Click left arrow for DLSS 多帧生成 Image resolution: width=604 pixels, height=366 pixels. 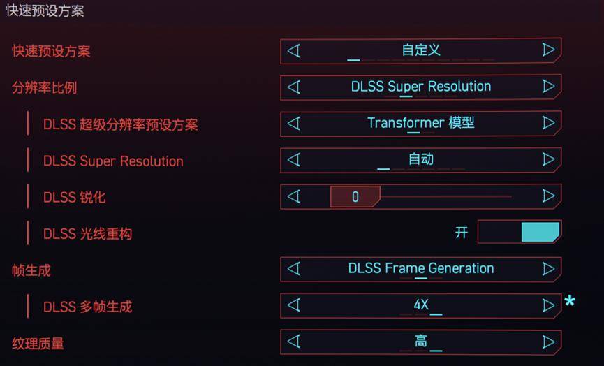[293, 305]
